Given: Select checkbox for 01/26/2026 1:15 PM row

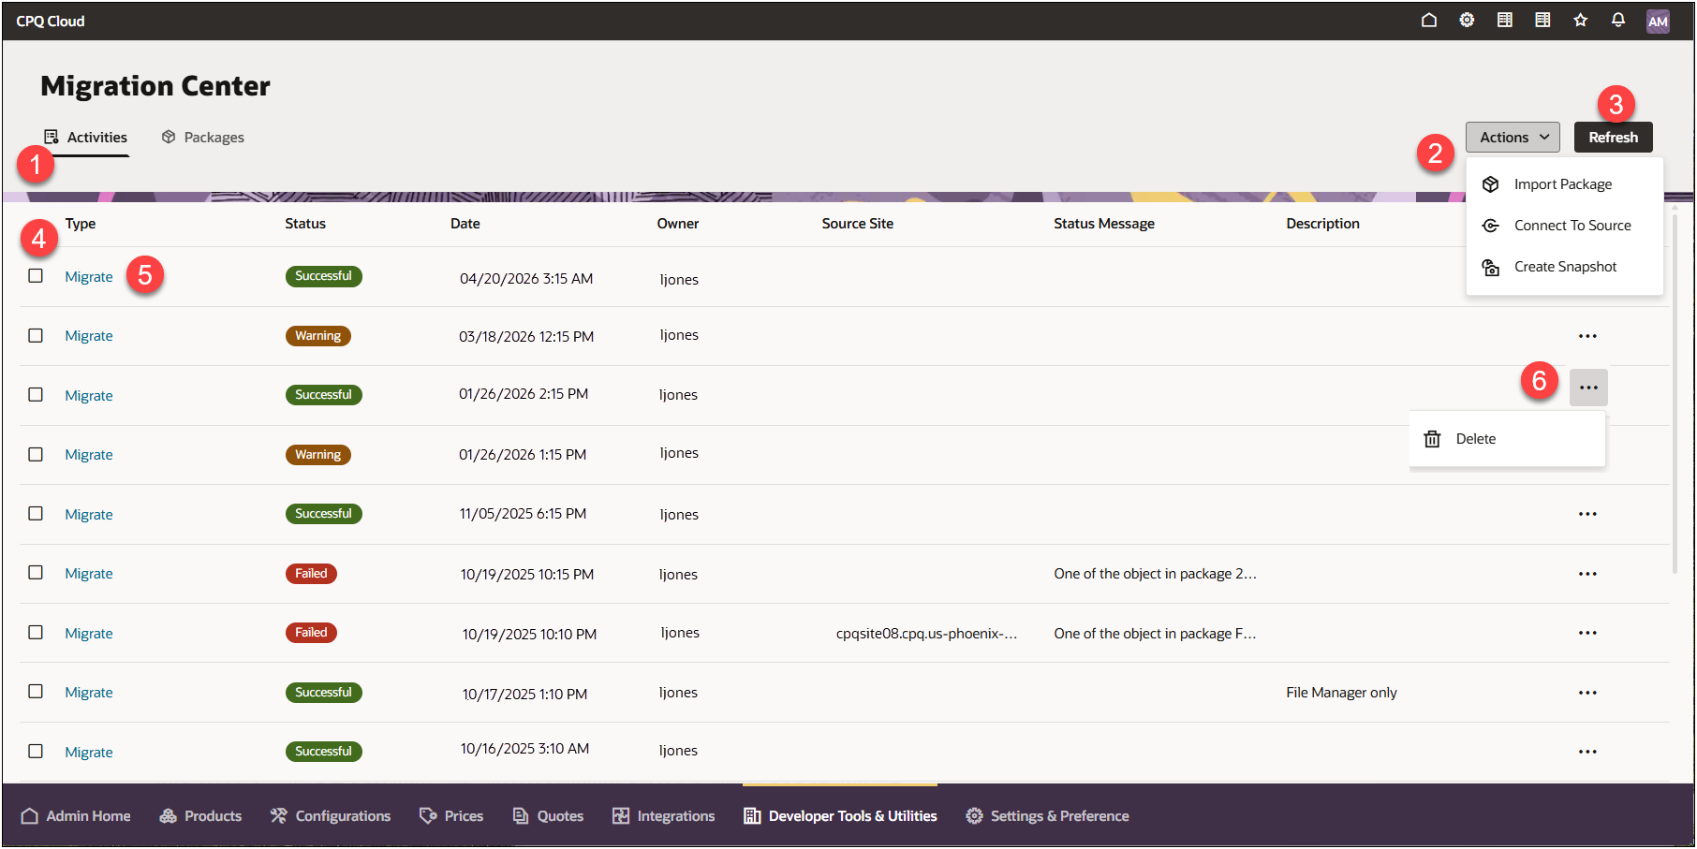Looking at the screenshot, I should (36, 454).
